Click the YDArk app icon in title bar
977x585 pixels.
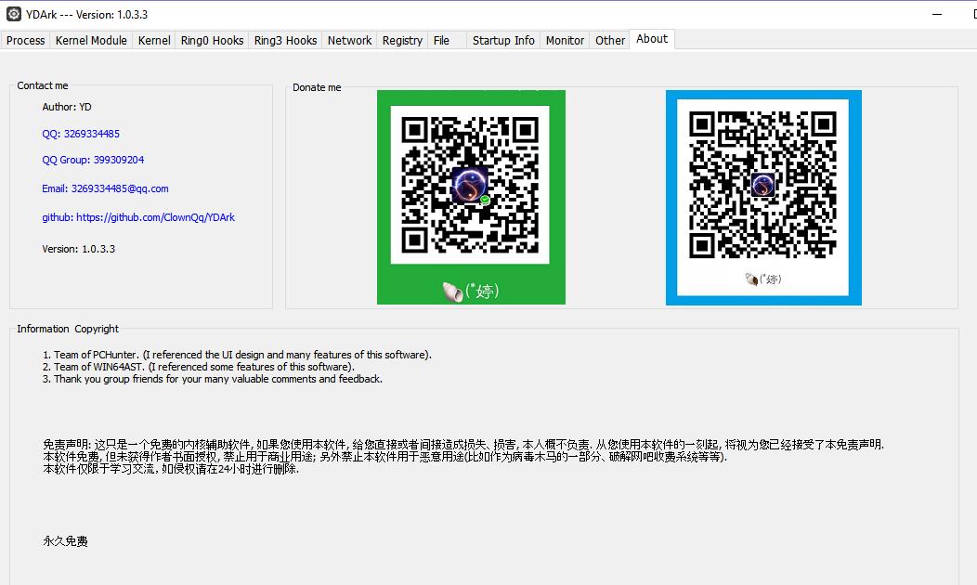(14, 14)
